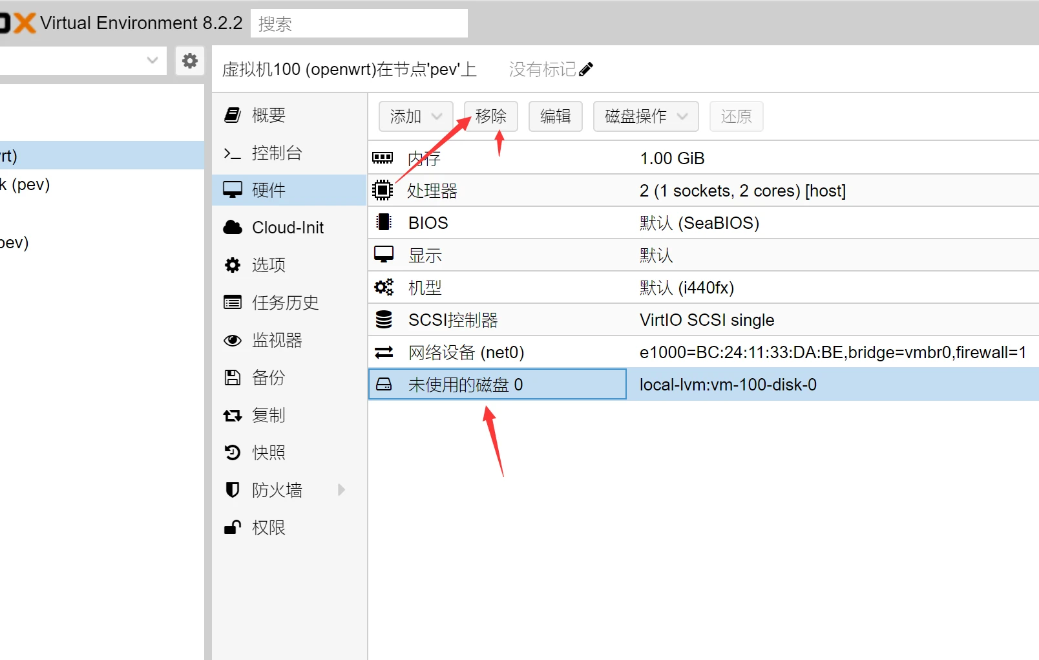1039x660 pixels.
Task: Click the 1.00 GiB memory value
Action: [x=672, y=158]
